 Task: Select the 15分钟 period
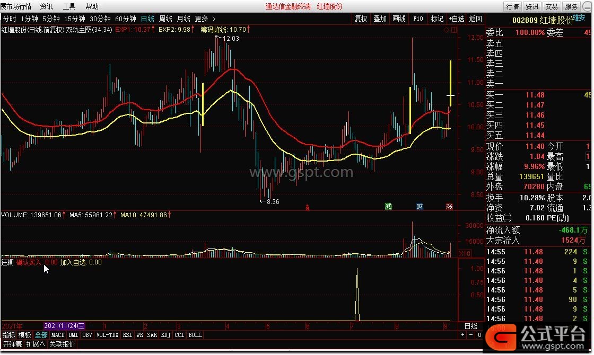(75, 19)
